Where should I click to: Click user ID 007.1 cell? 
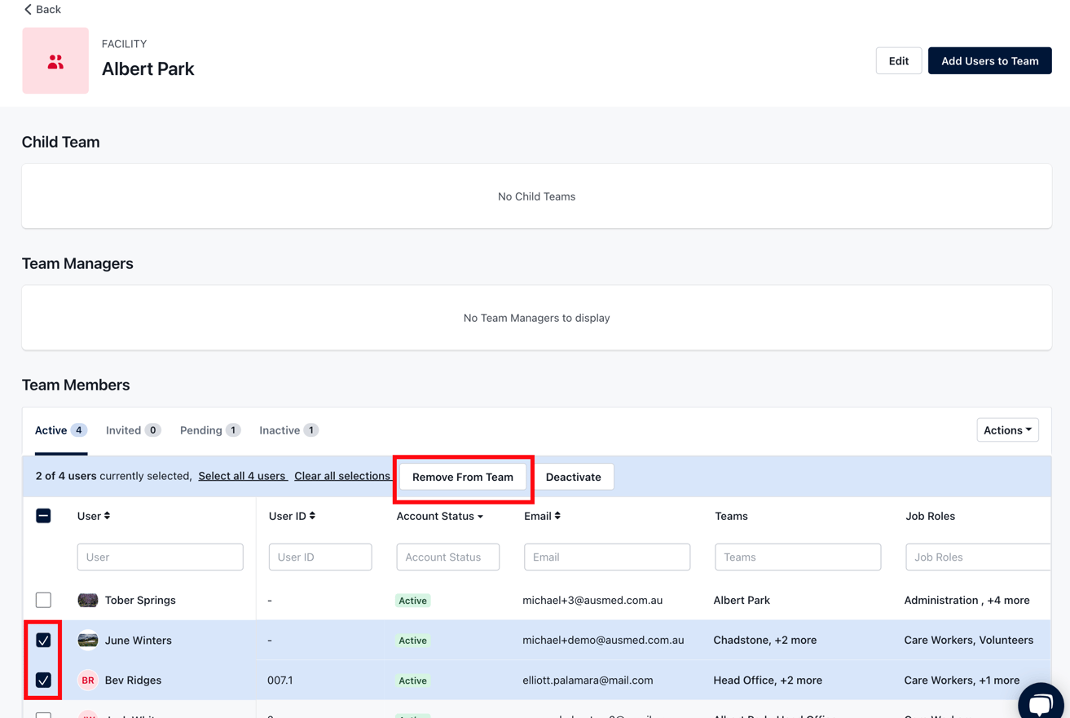(x=280, y=681)
